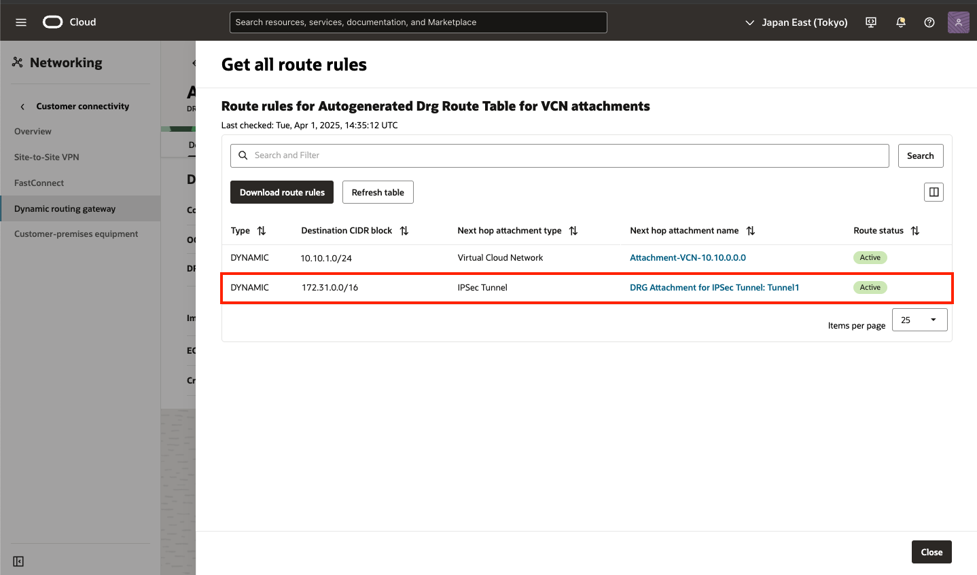The image size is (977, 575).
Task: Select FastConnect in sidebar
Action: pos(39,183)
